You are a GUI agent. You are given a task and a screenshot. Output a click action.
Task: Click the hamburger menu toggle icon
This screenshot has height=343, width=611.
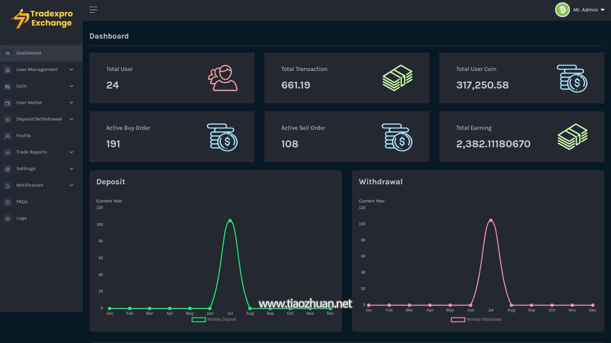93,10
